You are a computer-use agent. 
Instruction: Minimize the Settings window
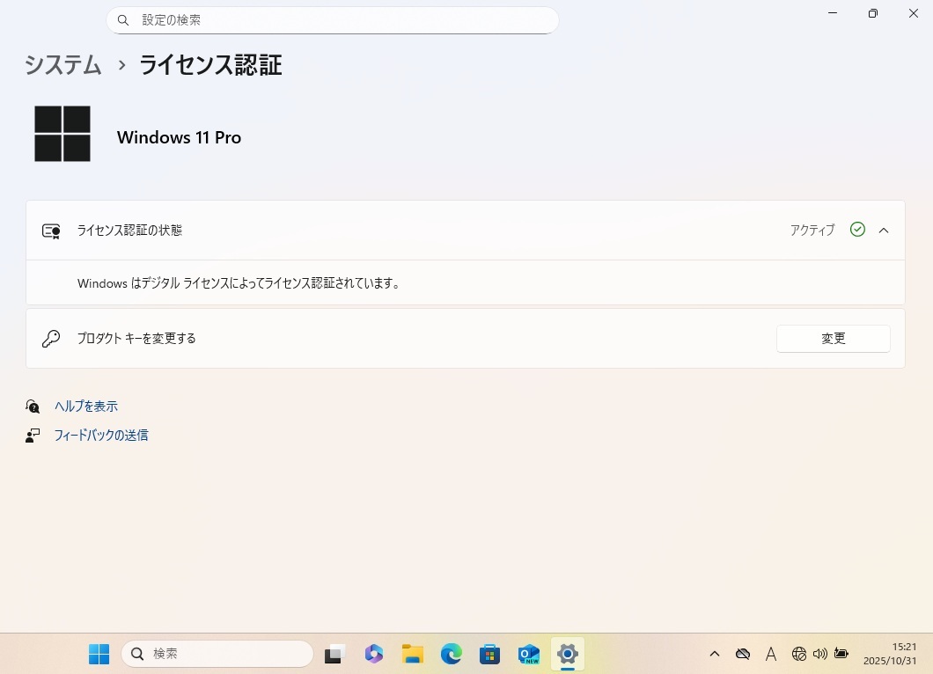(x=833, y=13)
